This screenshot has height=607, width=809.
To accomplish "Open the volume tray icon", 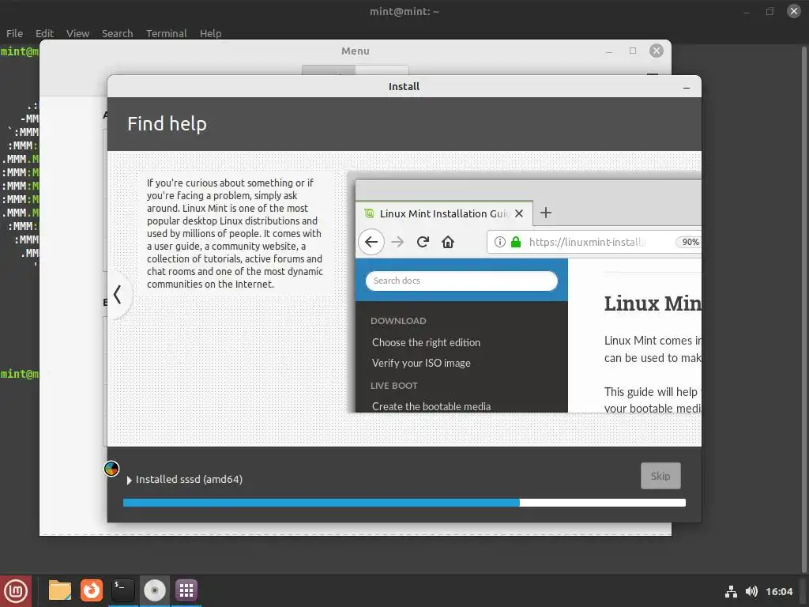I will (x=751, y=591).
